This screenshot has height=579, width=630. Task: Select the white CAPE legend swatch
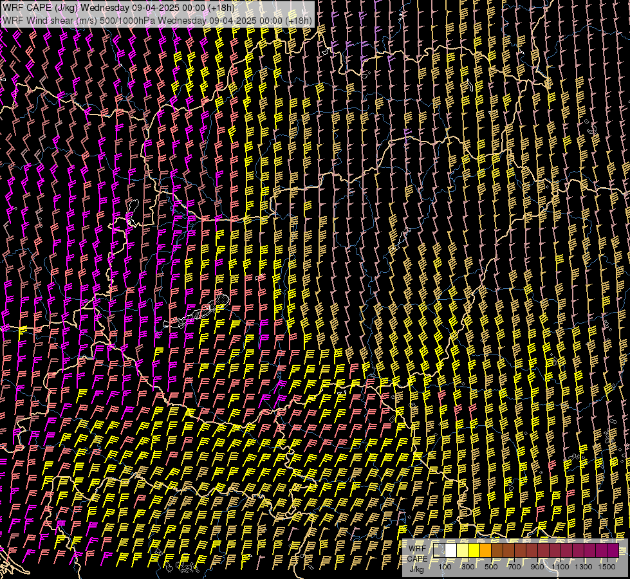(451, 550)
